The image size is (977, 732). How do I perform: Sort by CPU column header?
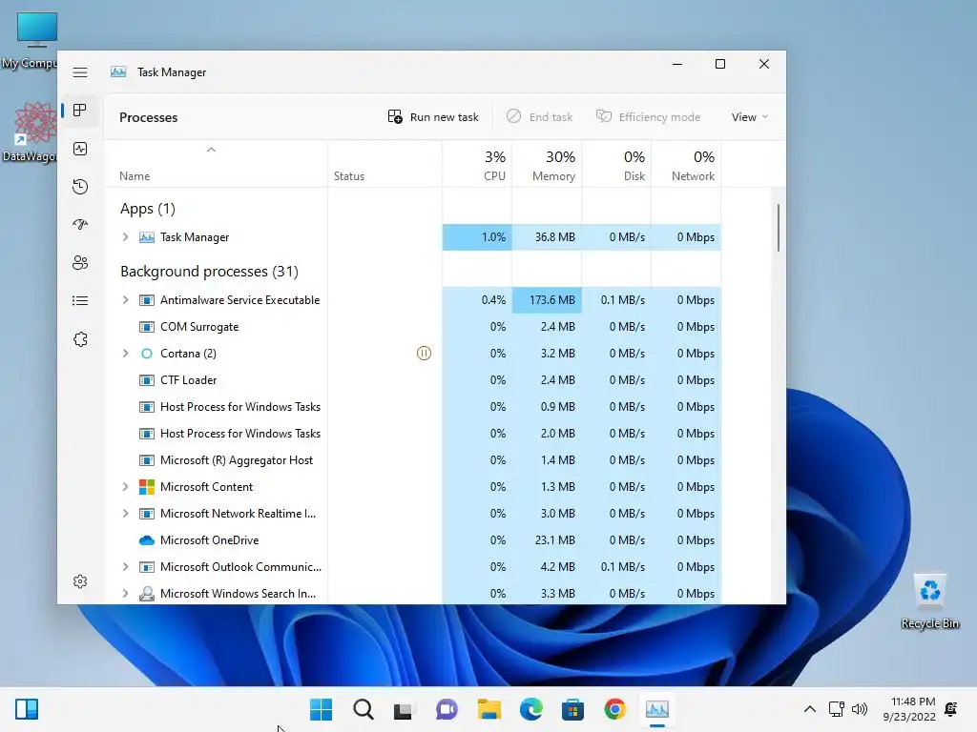(x=477, y=164)
